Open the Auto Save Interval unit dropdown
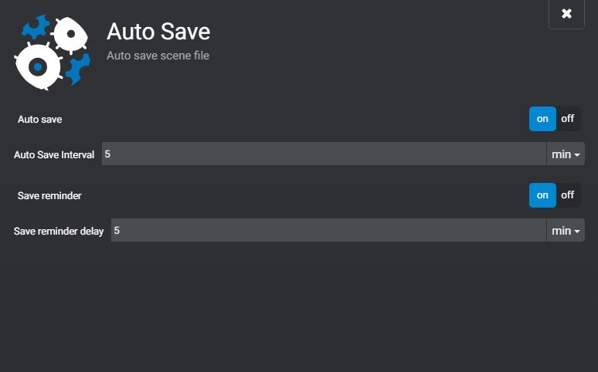The height and width of the screenshot is (372, 598). [x=566, y=154]
